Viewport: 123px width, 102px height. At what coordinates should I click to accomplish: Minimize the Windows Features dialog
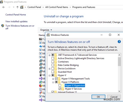[x=102, y=35]
